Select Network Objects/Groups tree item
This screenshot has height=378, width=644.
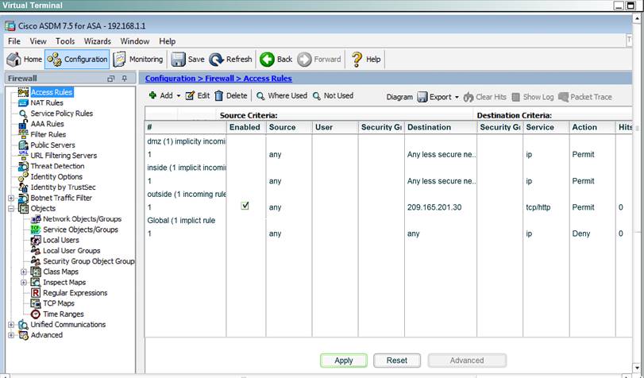click(82, 219)
